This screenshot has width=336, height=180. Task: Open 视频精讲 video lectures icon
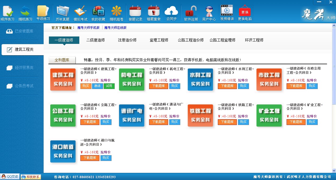[227, 13]
